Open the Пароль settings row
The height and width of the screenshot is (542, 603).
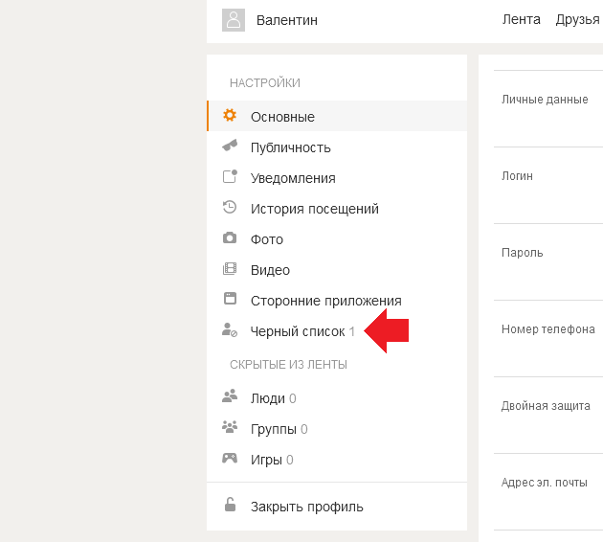pyautogui.click(x=548, y=261)
